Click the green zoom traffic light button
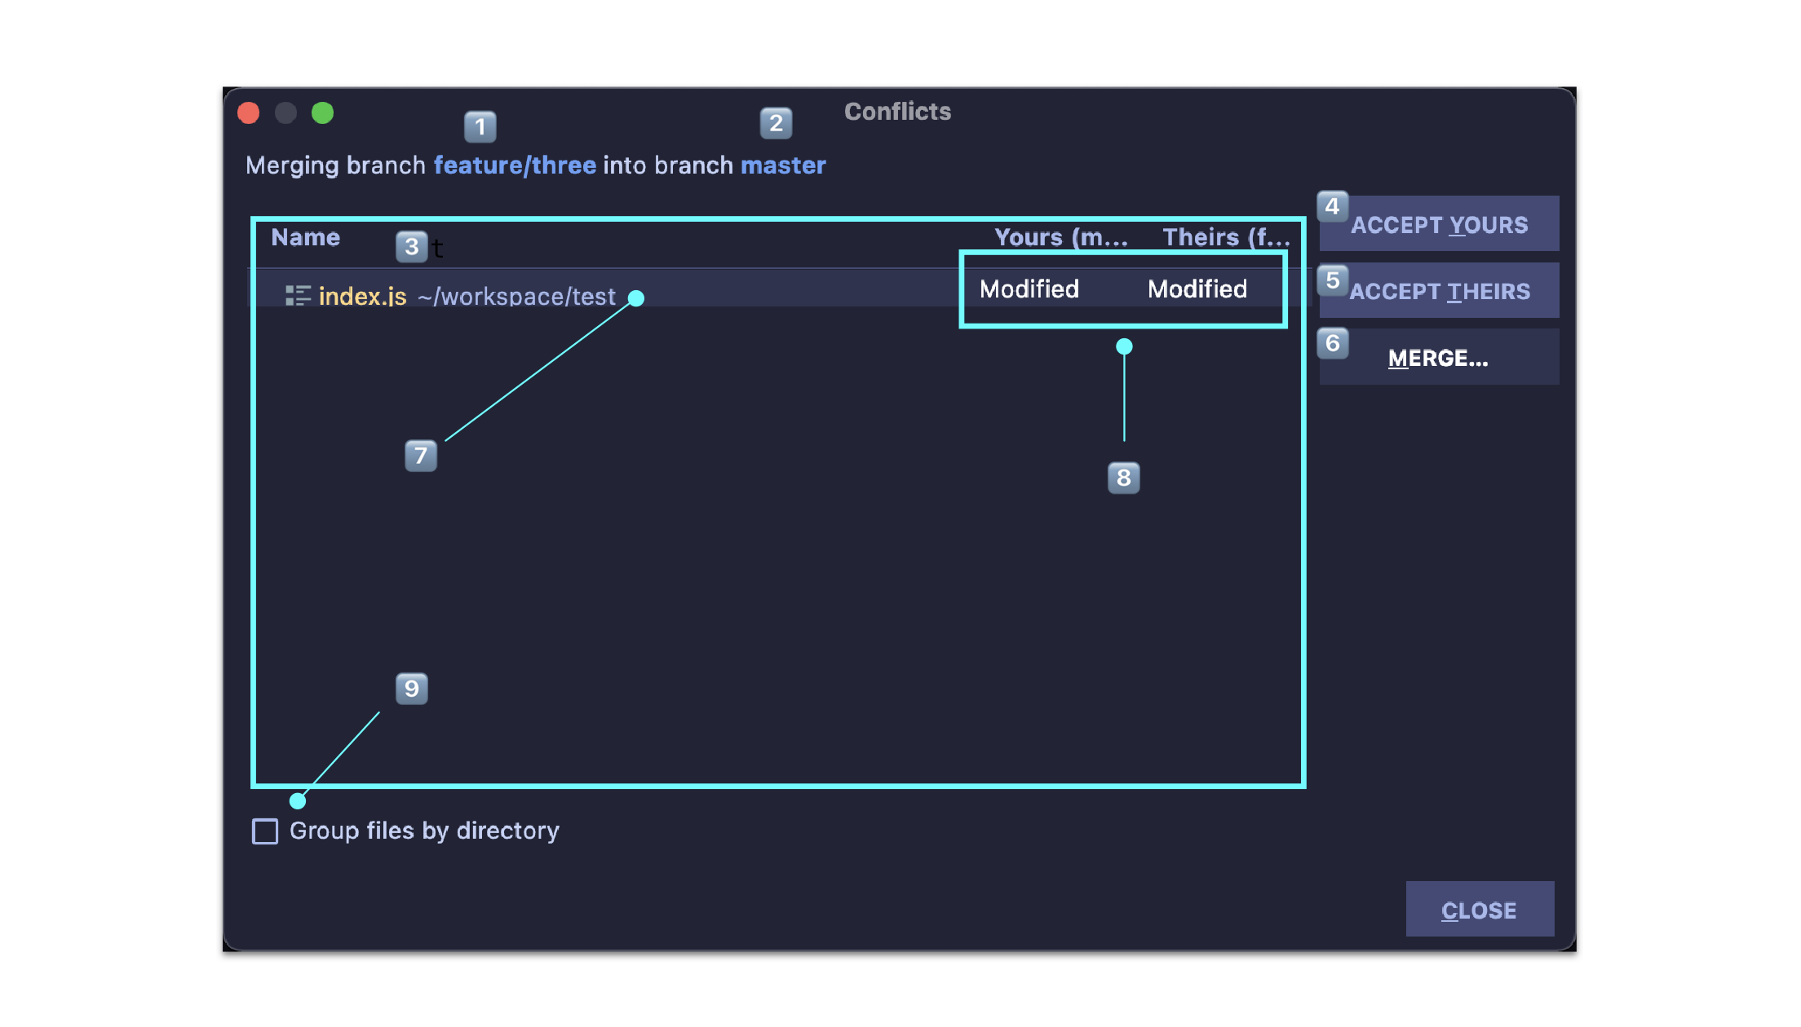 tap(322, 112)
